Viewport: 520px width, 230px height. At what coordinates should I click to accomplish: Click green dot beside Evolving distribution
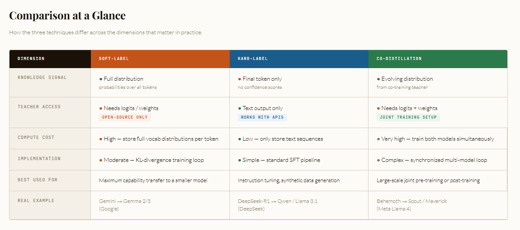[x=378, y=79]
